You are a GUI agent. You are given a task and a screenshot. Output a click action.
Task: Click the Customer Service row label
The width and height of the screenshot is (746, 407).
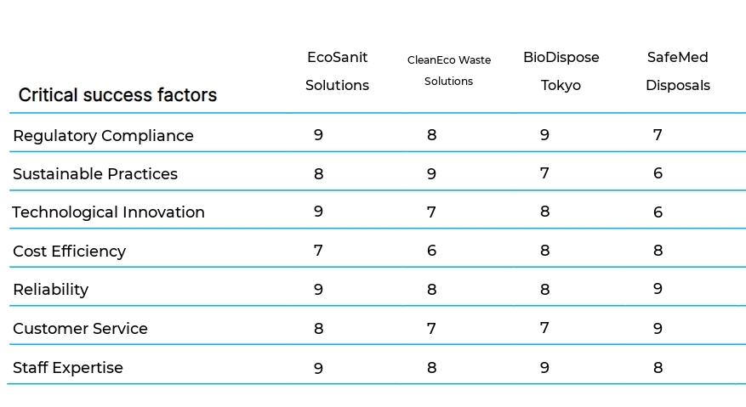(80, 329)
